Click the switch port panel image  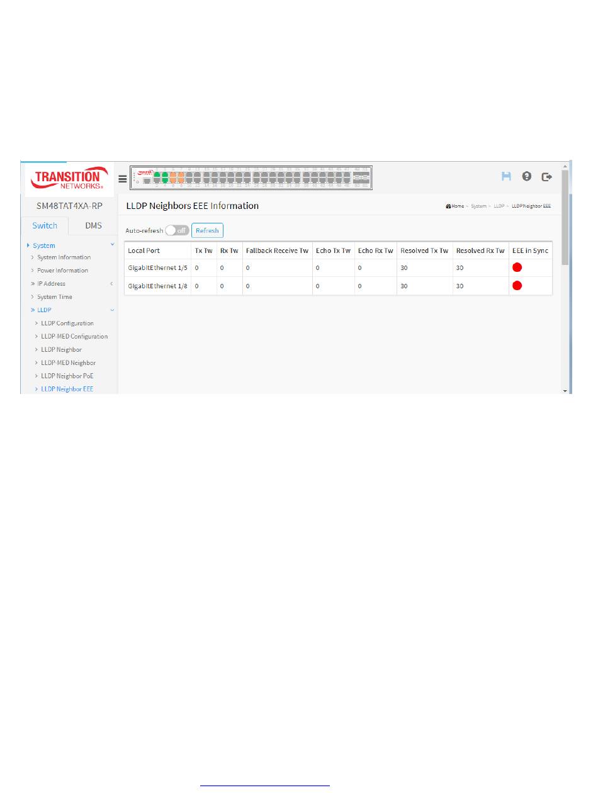251,177
